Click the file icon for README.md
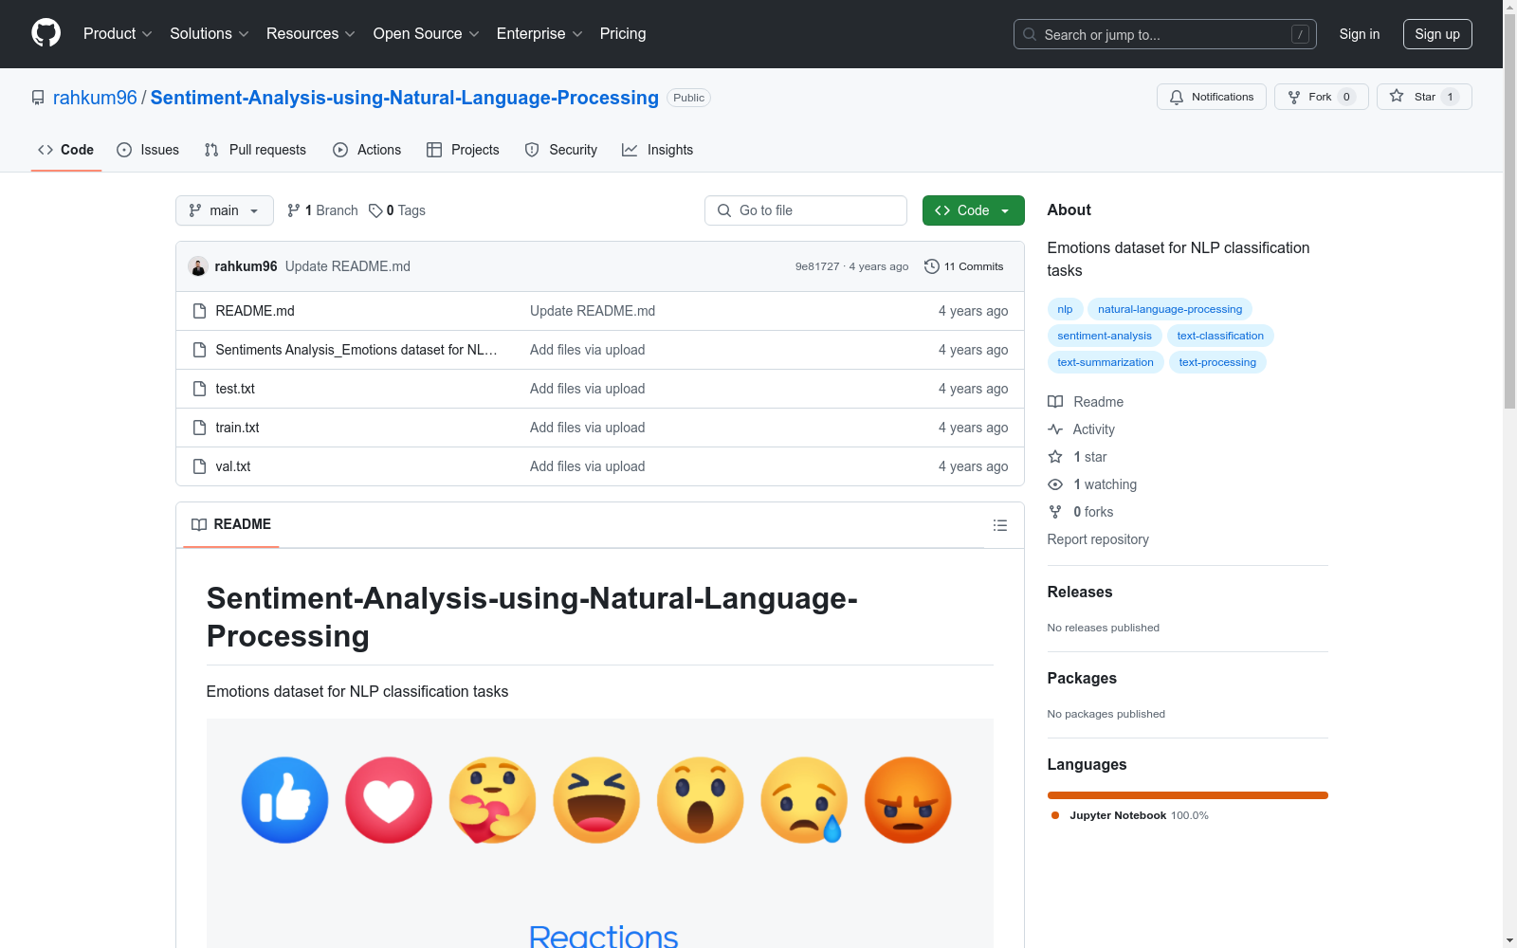 point(199,311)
